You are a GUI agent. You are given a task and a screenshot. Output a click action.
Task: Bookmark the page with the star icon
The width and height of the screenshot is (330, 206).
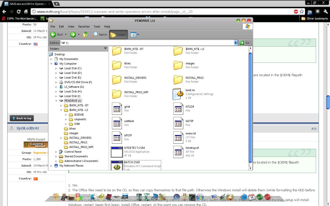(302, 12)
